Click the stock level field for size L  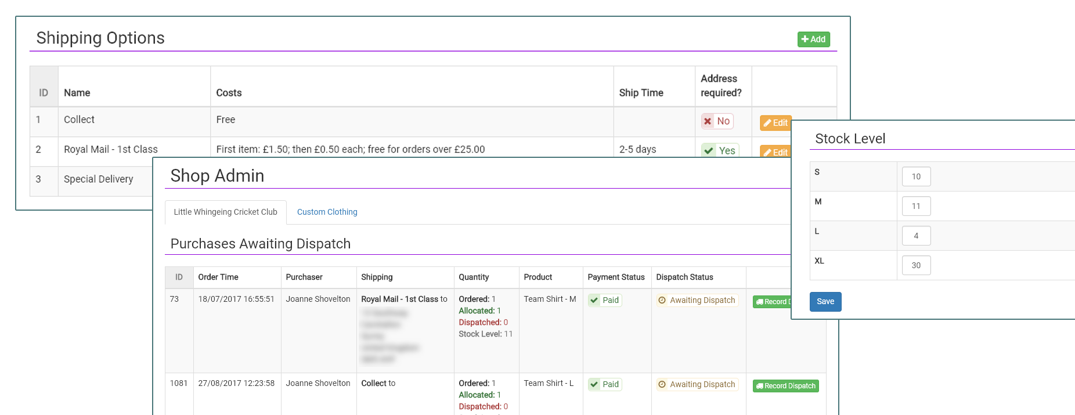(916, 236)
